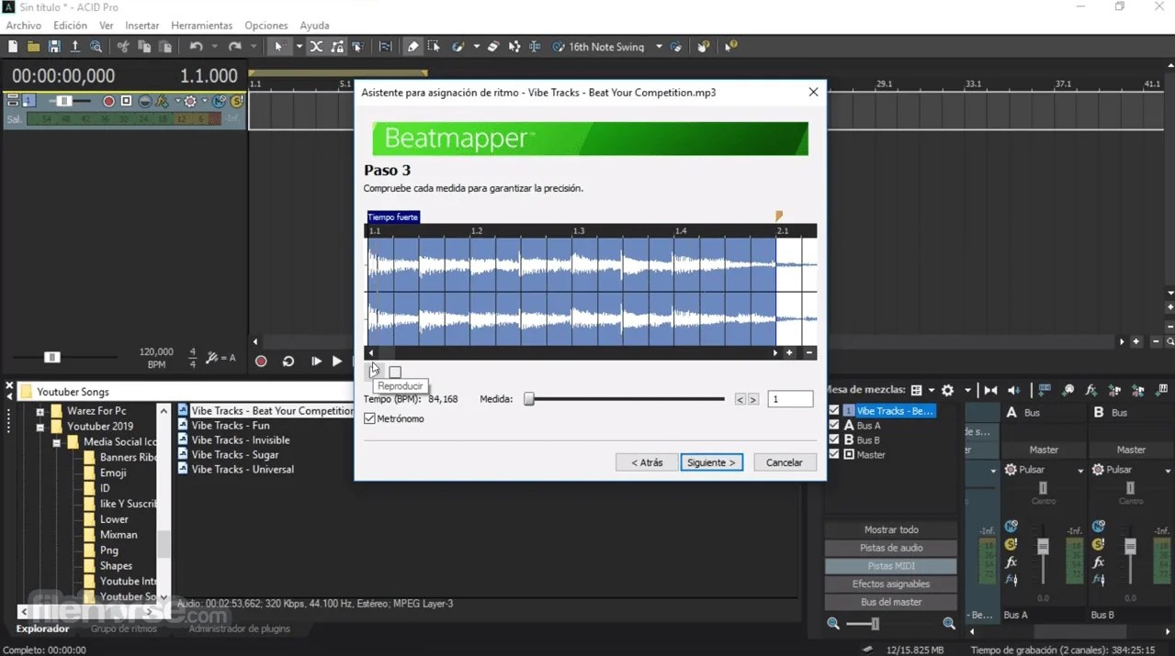Toggle the Pistas de audio view button
Screen dimensions: 1175x656
[891, 548]
